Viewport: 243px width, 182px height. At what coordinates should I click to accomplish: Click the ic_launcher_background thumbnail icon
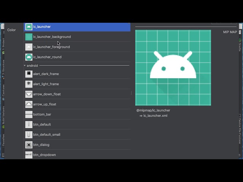pos(29,37)
